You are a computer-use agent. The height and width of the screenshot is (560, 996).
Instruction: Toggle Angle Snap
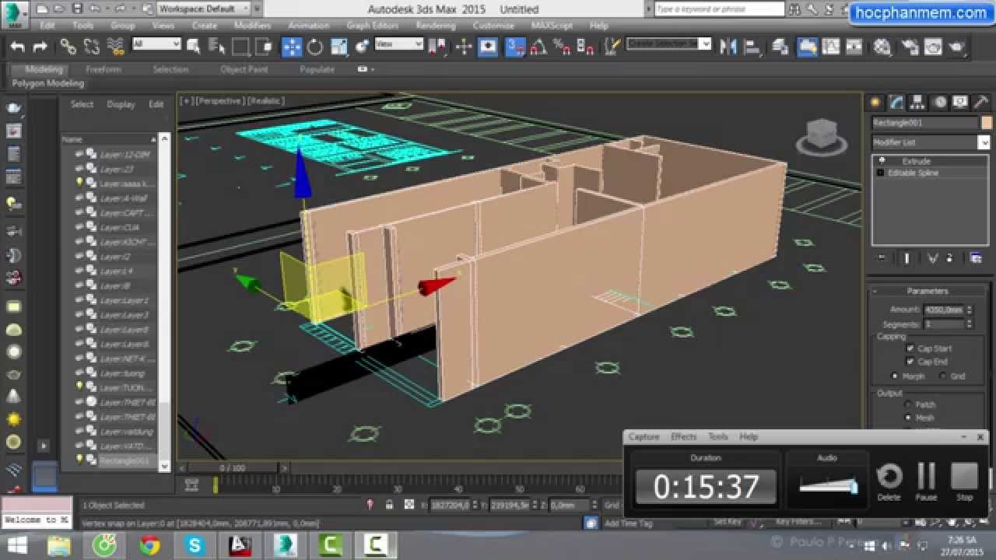pos(538,47)
